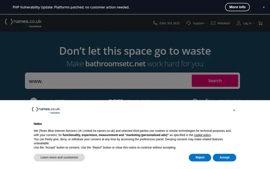The image size is (270, 169).
Task: Click the More info button
Action: click(237, 7)
